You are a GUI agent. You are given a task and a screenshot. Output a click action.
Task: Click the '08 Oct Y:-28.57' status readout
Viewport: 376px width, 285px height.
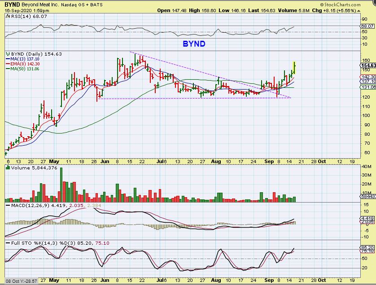pos(22,281)
